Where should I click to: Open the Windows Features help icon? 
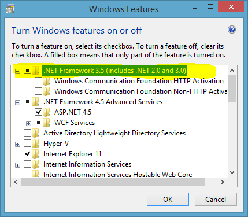tap(232, 30)
